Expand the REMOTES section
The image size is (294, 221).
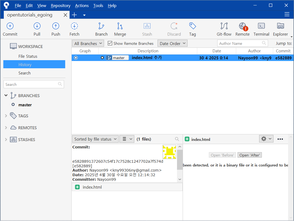[x=6, y=128]
